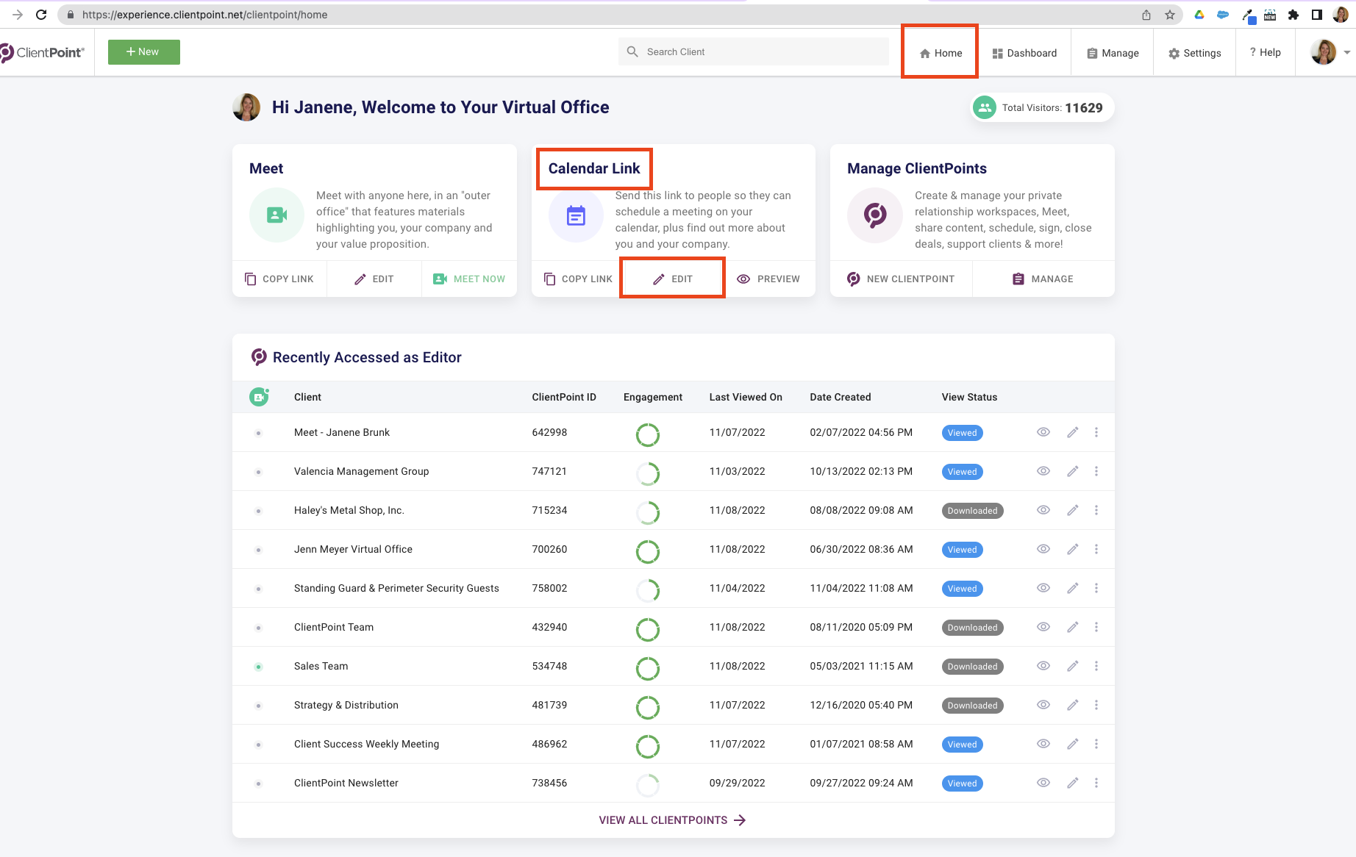Preview Strategy & Distribution with eye icon
Image resolution: width=1356 pixels, height=857 pixels.
pos(1043,705)
